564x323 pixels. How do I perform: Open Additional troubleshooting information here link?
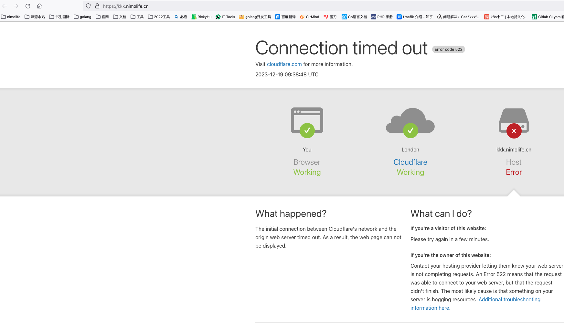[x=475, y=304]
